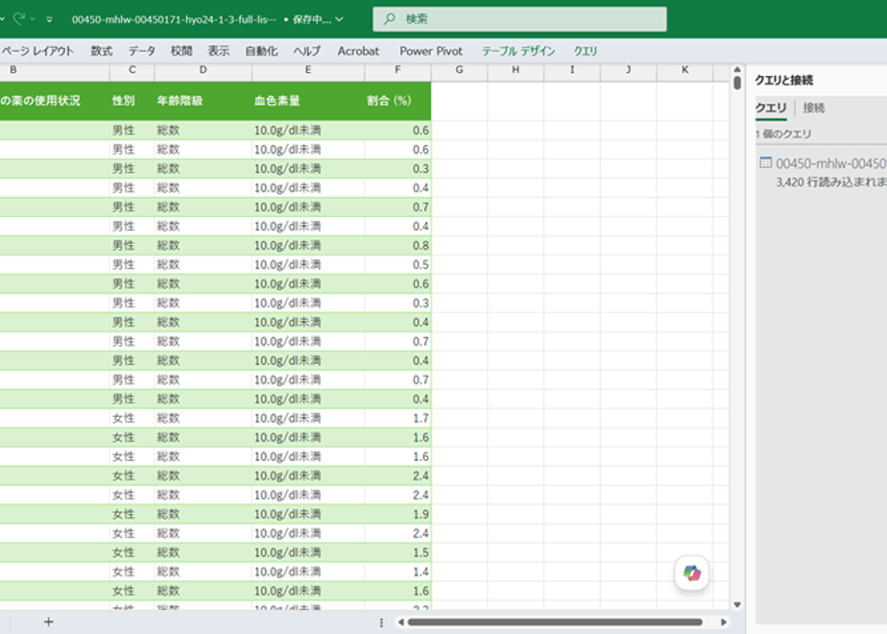
Task: Click the 血色素量 table header cell
Action: [308, 101]
